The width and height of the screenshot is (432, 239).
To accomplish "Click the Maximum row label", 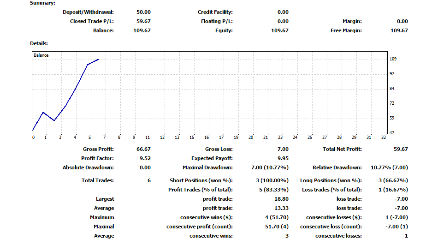I will coord(102,217).
